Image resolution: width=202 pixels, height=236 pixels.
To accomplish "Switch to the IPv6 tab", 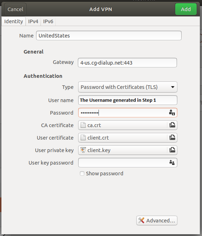I will click(48, 21).
